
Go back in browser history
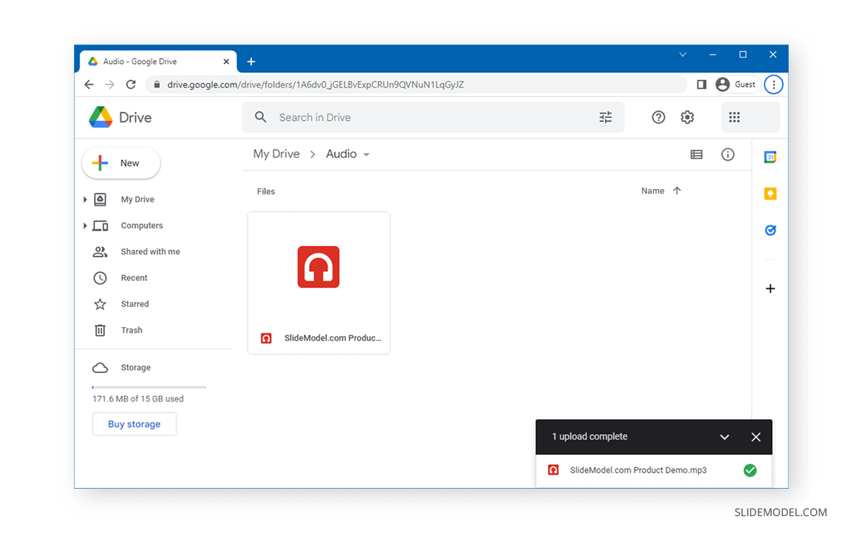point(89,84)
